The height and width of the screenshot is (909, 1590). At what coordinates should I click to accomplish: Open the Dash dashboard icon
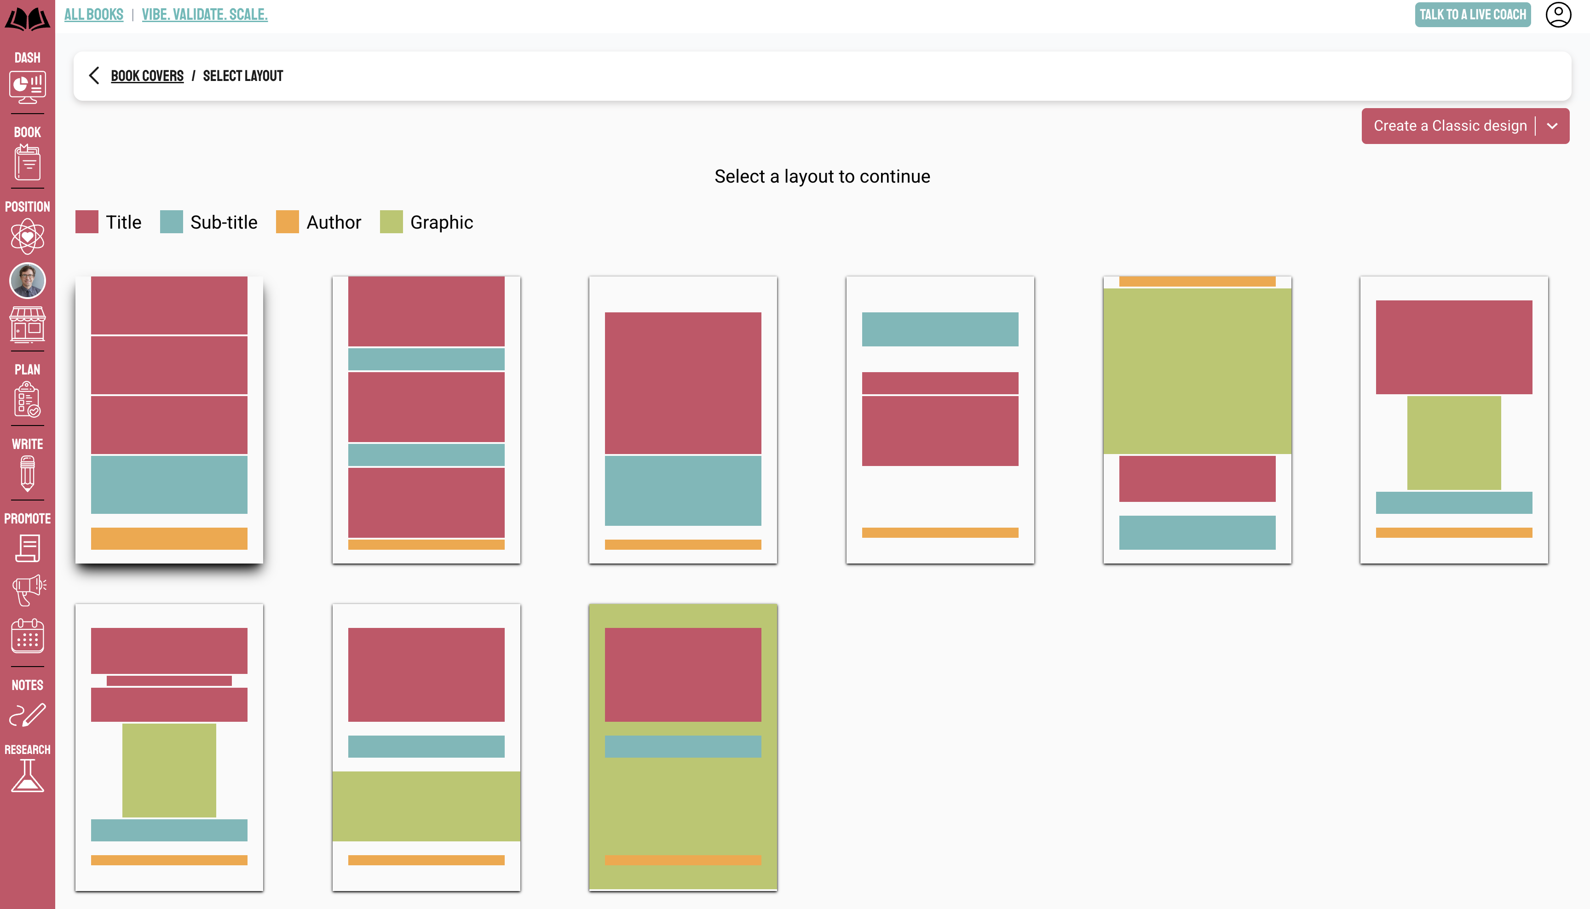[28, 87]
